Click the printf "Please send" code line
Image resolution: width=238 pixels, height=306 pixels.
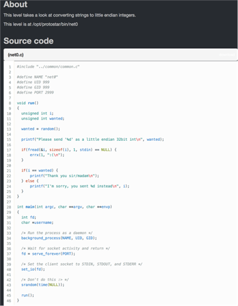pyautogui.click(x=93, y=140)
